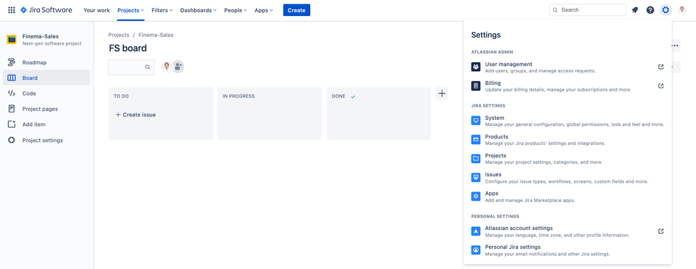
Task: Open Atlassian account settings entry
Action: 568,231
